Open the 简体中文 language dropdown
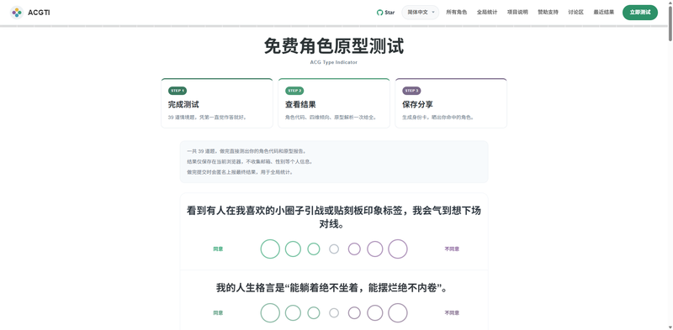The width and height of the screenshot is (673, 330). point(420,13)
